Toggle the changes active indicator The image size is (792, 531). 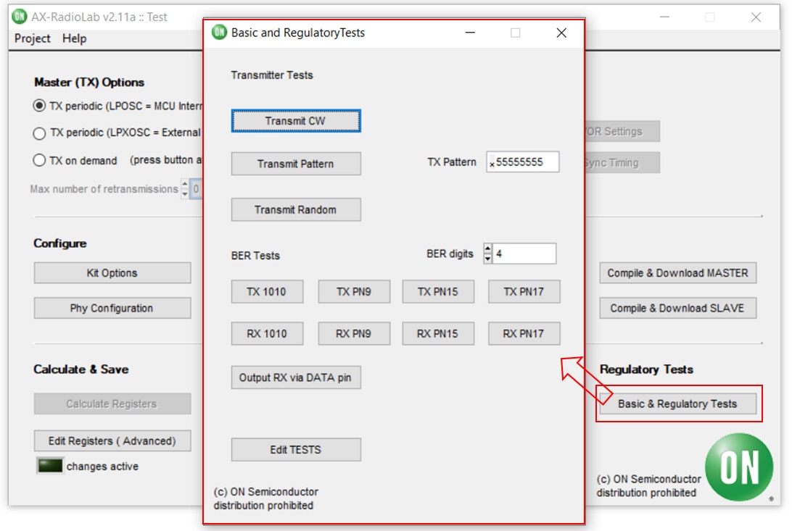(50, 467)
